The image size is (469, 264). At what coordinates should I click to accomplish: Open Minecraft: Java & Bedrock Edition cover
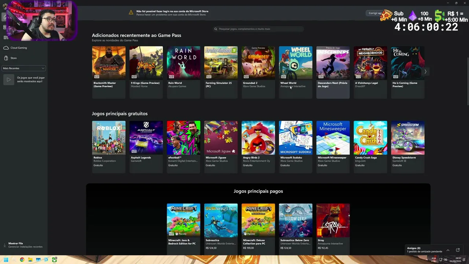[183, 220]
